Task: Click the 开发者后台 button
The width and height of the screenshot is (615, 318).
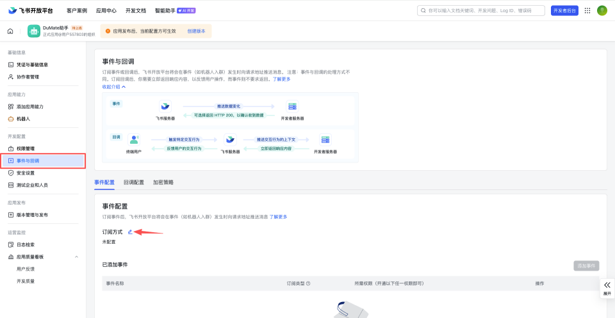Action: (x=564, y=10)
